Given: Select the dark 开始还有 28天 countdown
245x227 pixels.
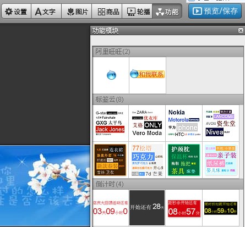Looking at the screenshot, I should point(147,208).
